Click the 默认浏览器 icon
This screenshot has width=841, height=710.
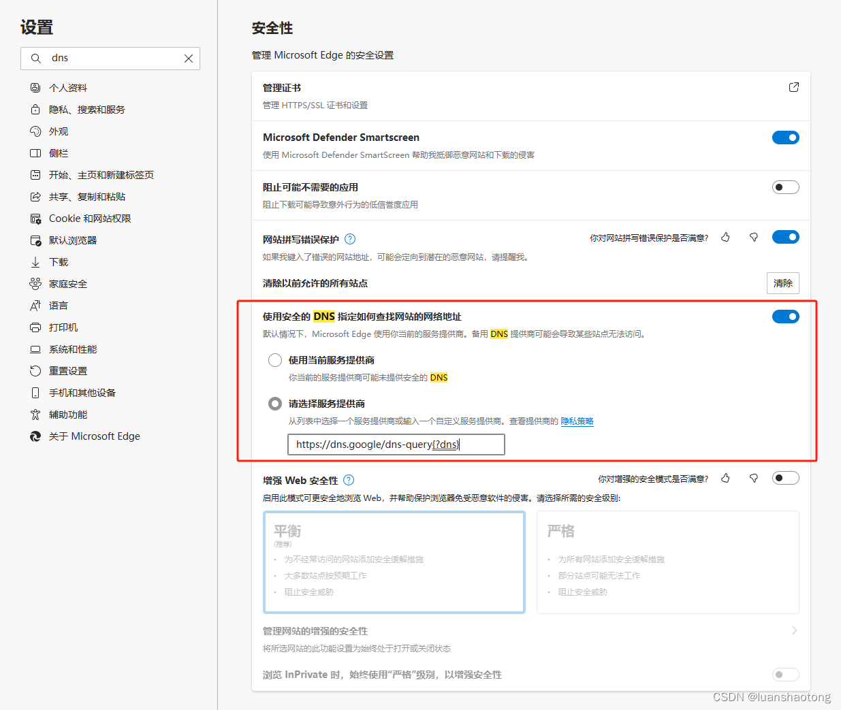[x=35, y=240]
